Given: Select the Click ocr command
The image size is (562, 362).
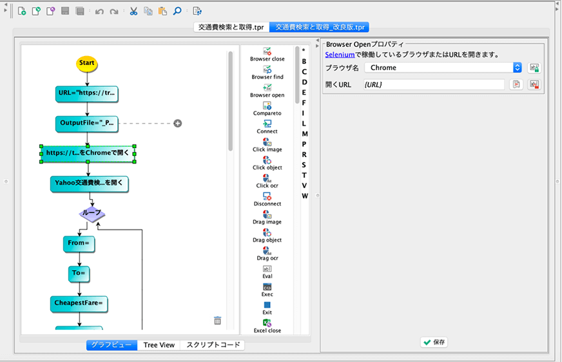Looking at the screenshot, I should (267, 181).
